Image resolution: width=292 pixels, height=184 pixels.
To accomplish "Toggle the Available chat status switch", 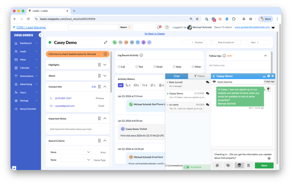I will 187,167.
